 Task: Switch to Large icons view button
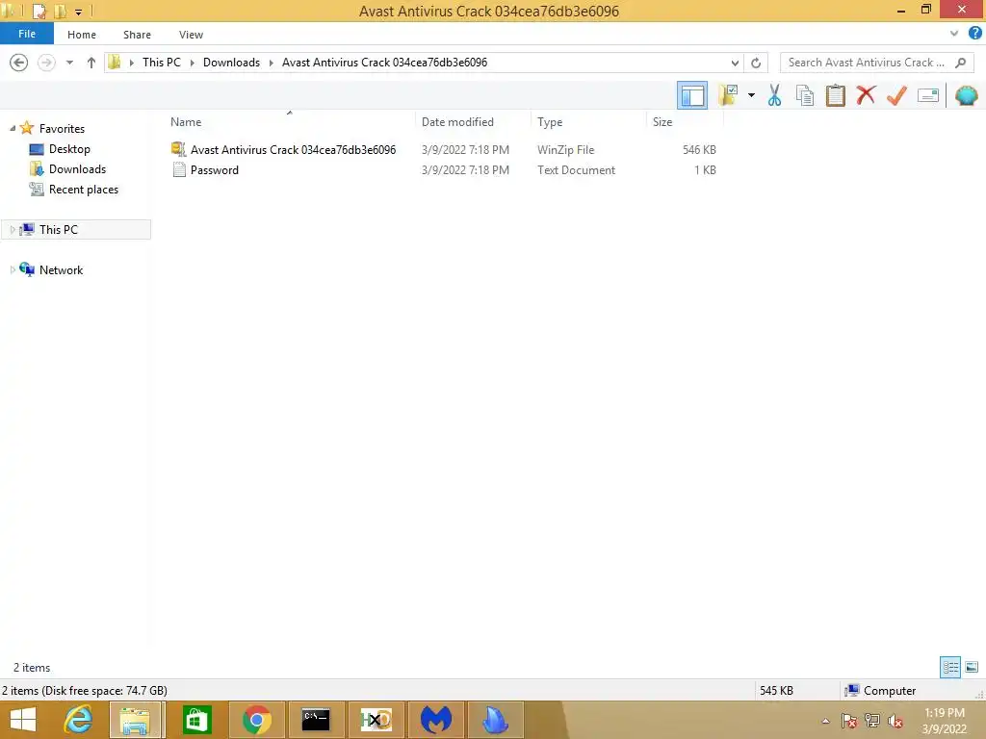pyautogui.click(x=971, y=667)
